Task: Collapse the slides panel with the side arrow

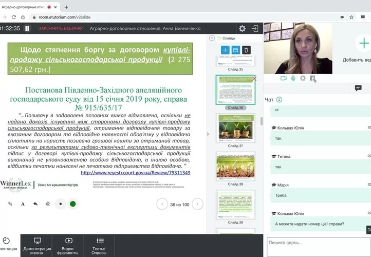Action: (208, 134)
